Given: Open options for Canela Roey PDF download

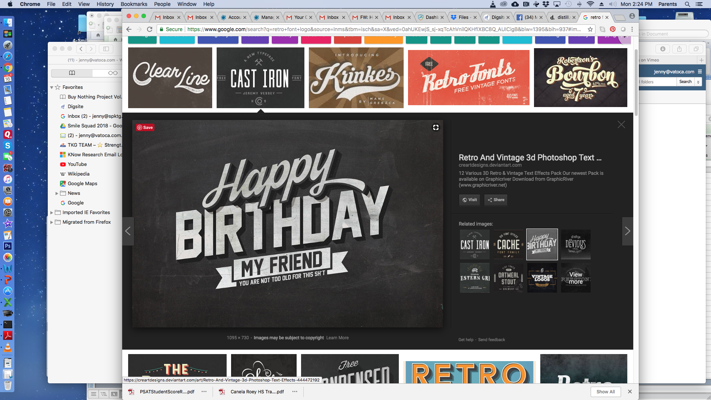Looking at the screenshot, I should [x=295, y=391].
